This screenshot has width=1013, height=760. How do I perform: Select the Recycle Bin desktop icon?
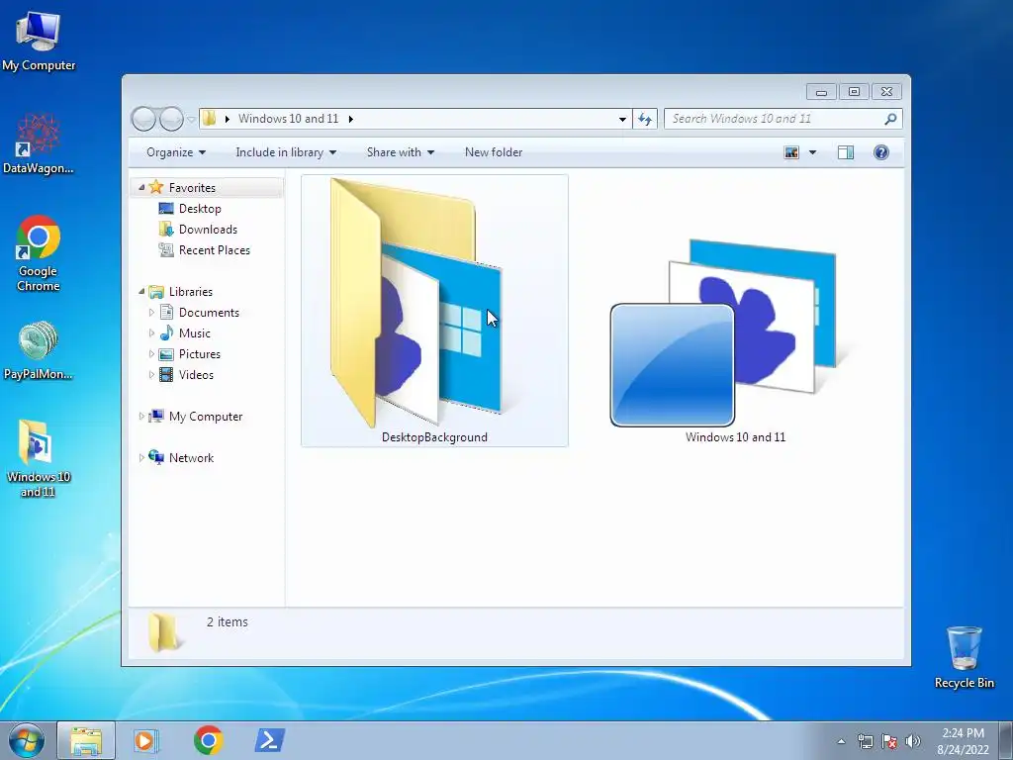pos(964,657)
